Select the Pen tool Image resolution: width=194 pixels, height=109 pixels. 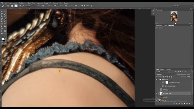[x=2, y=29]
